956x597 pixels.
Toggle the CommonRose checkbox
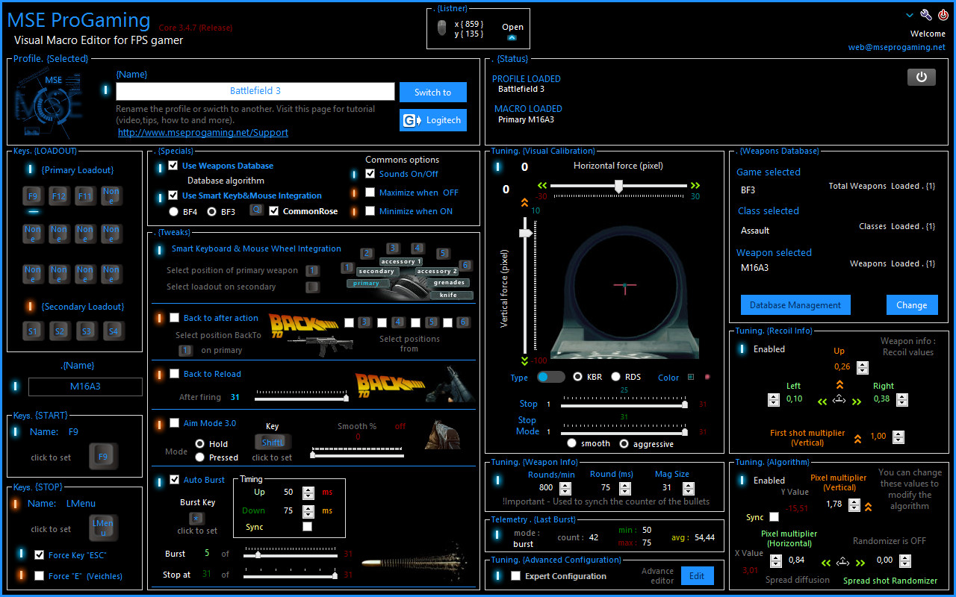(274, 211)
